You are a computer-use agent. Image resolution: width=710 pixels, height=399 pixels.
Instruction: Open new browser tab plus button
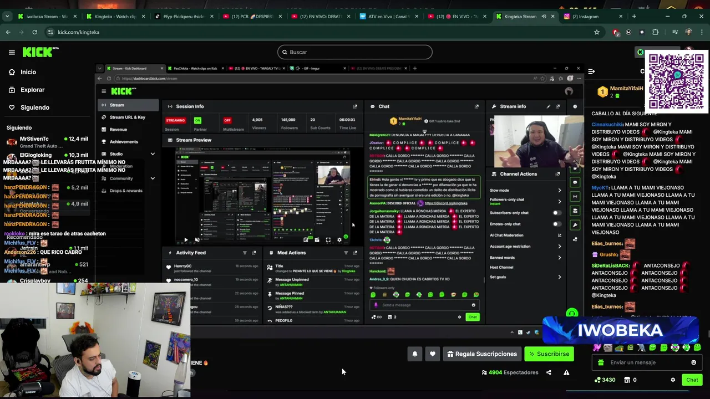click(x=634, y=17)
